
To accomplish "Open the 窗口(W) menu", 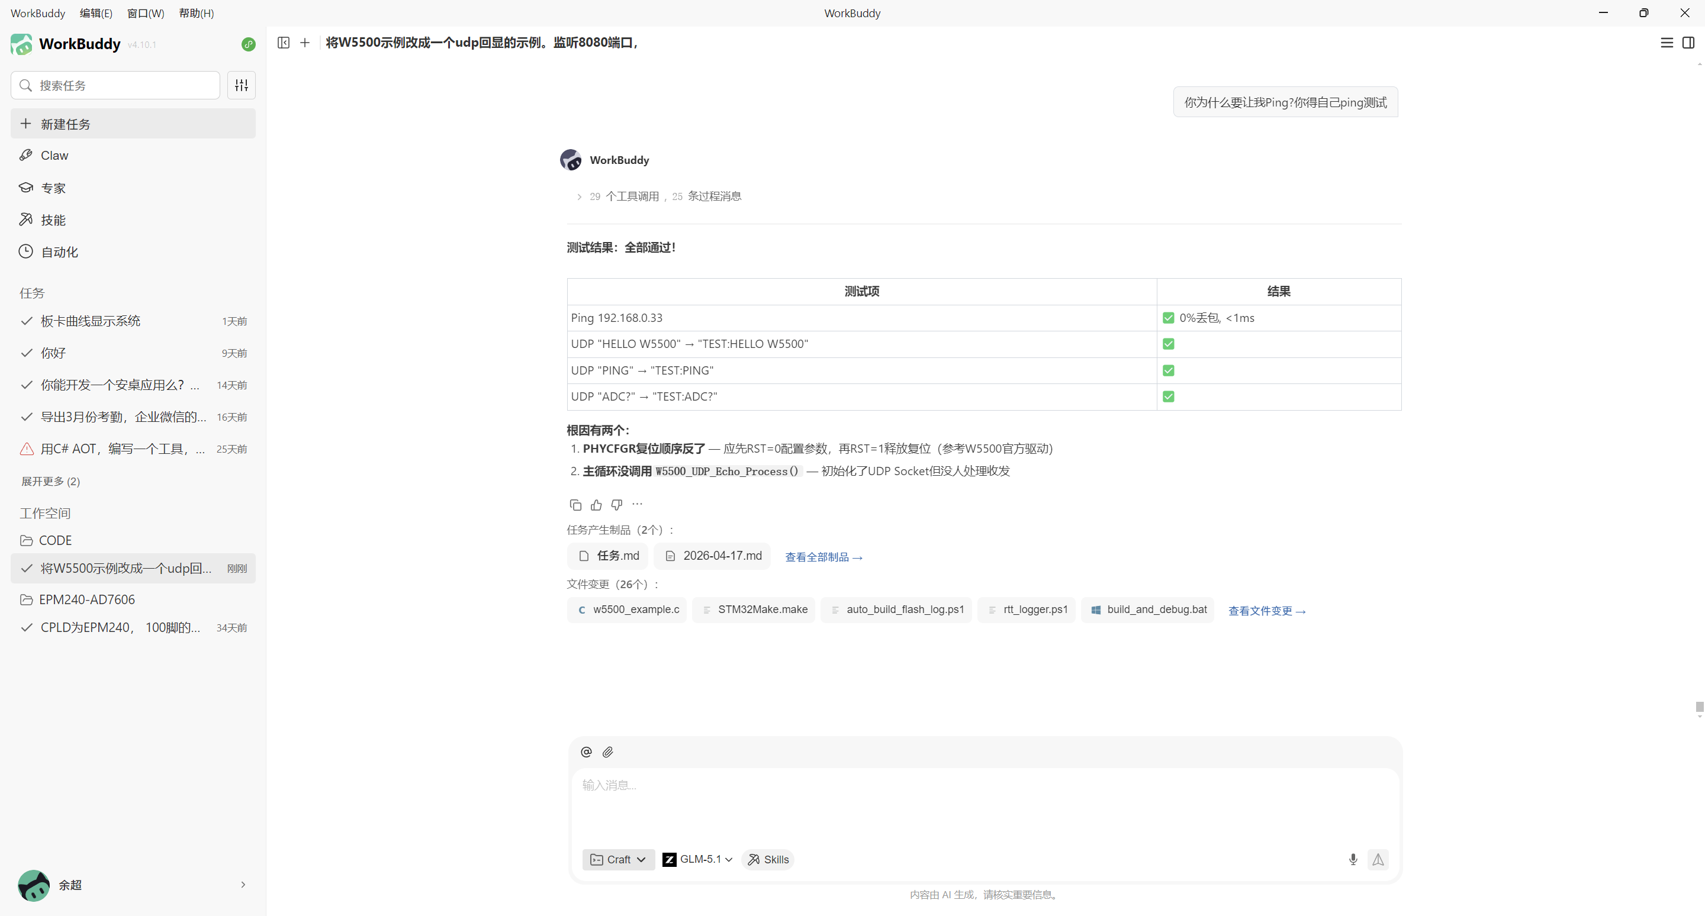I will [x=145, y=12].
